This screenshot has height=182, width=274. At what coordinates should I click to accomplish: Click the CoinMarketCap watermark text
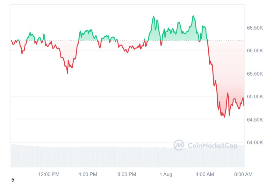tap(212, 146)
